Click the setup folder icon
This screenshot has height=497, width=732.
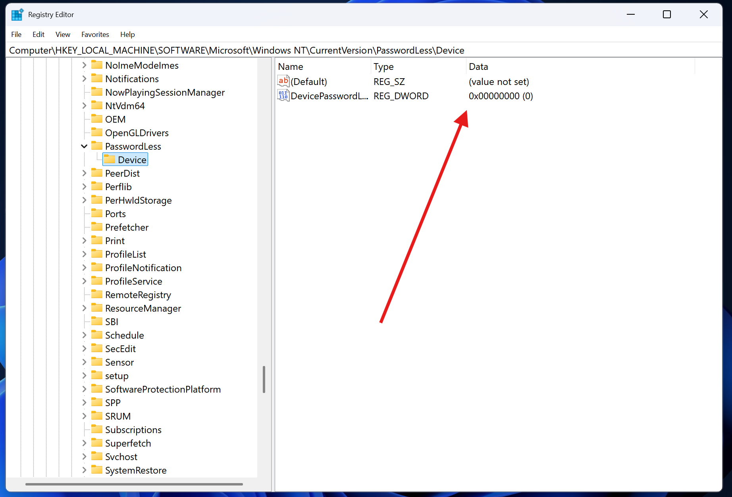click(x=97, y=376)
